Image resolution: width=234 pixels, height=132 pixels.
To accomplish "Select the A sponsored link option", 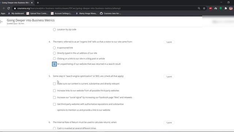I will coord(54,48).
